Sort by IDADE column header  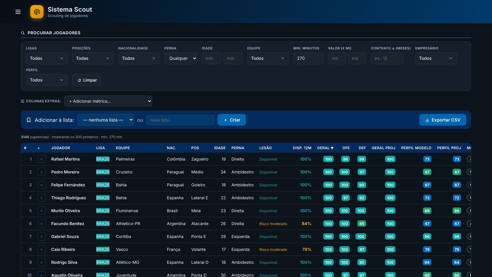click(x=220, y=148)
